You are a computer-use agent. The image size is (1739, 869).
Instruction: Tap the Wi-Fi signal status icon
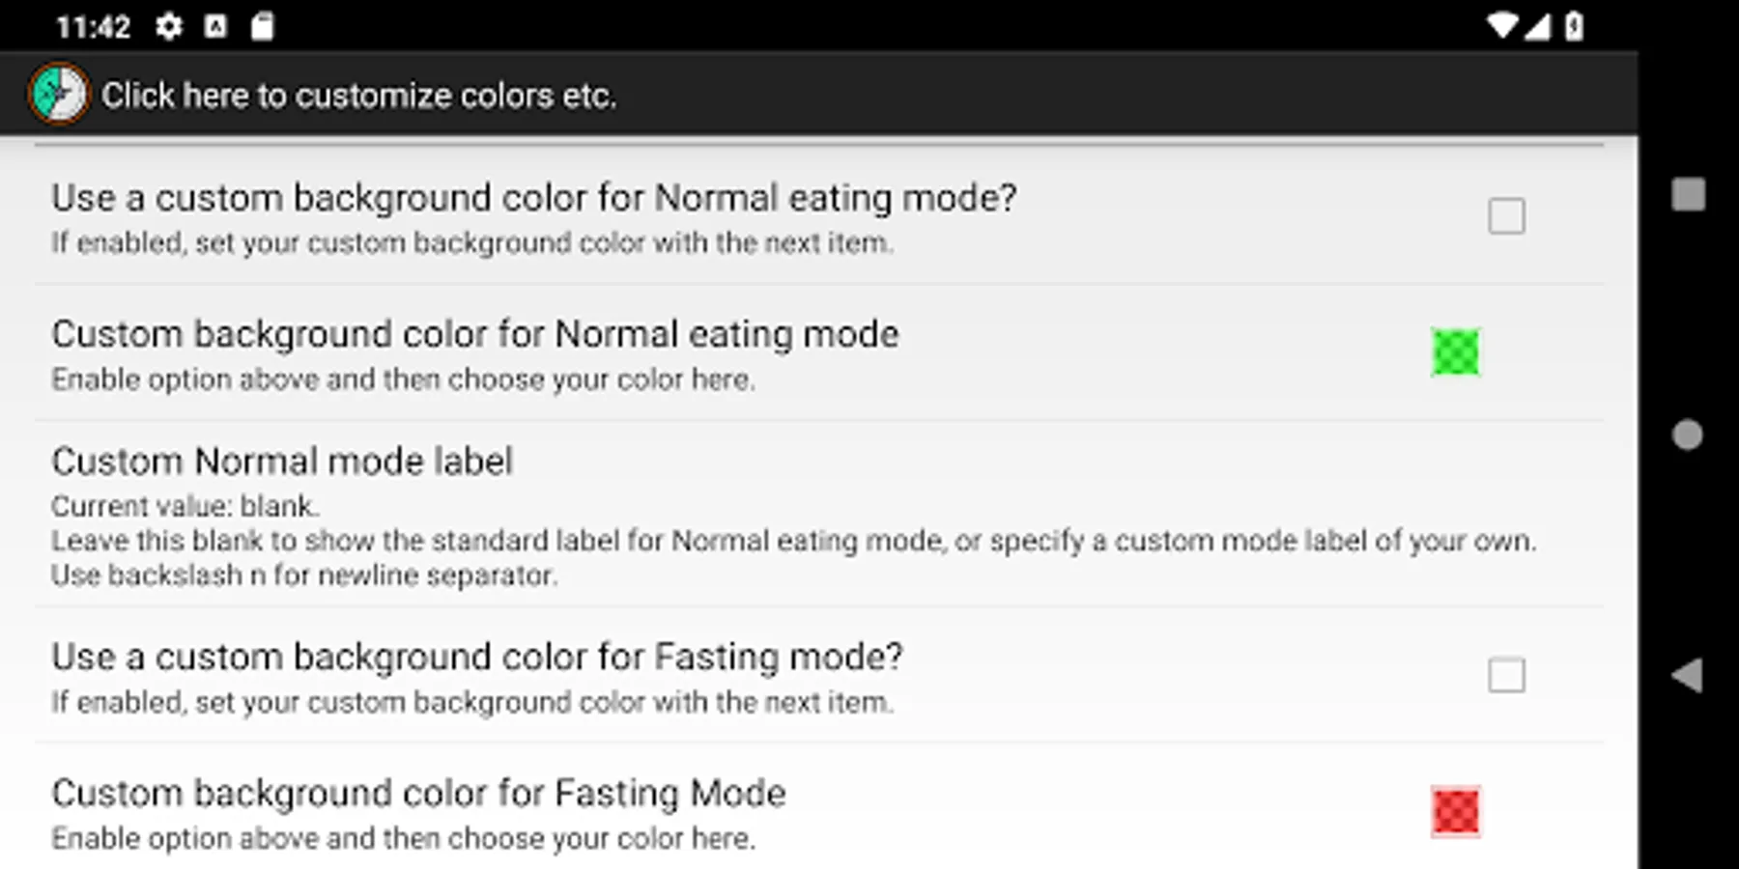(1501, 26)
